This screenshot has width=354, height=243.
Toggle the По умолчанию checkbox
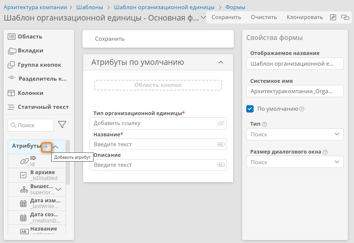click(250, 109)
